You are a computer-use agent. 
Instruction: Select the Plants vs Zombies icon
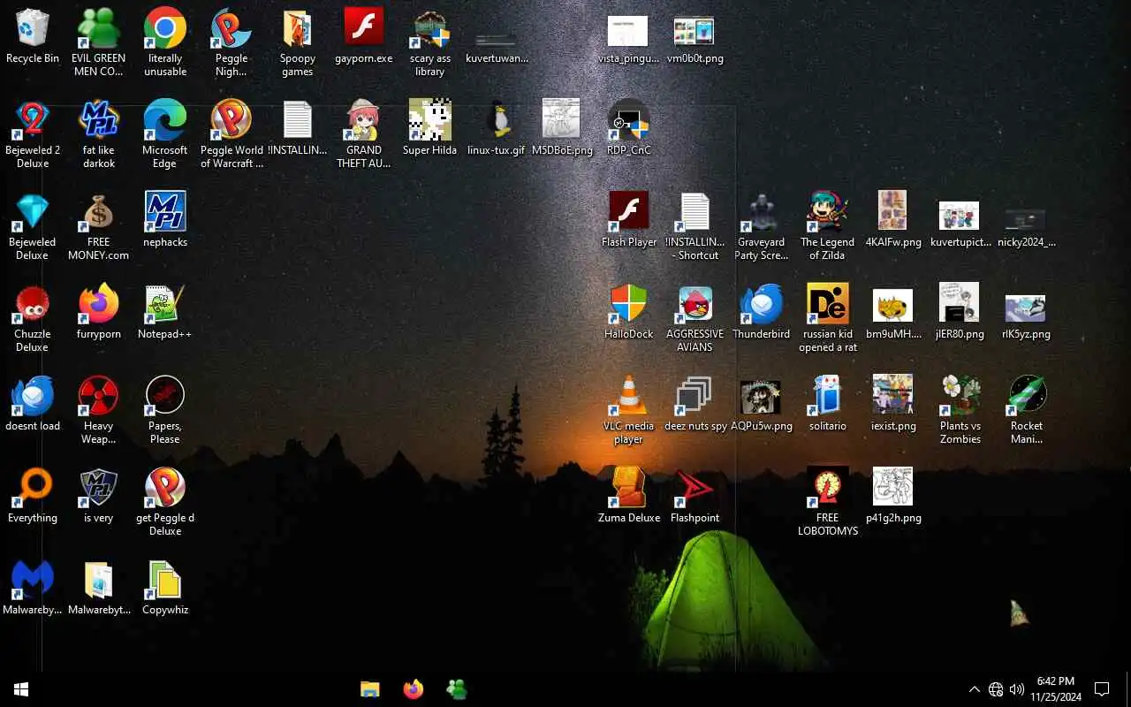960,396
